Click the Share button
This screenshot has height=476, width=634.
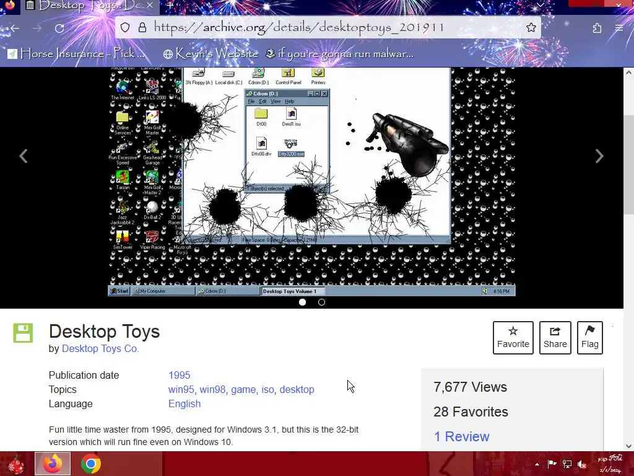coord(555,338)
